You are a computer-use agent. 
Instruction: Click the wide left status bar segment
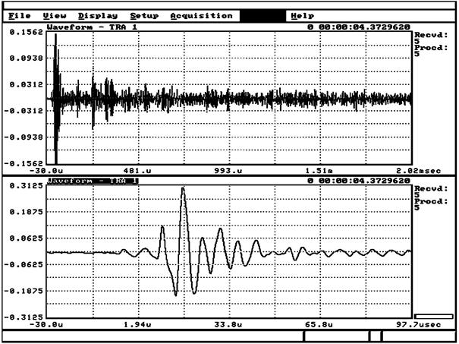(152, 336)
